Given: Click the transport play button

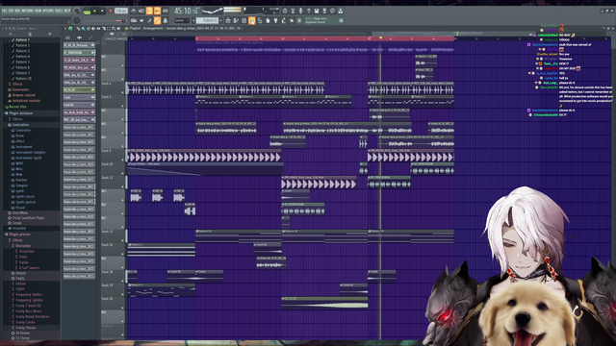Looking at the screenshot, I should coord(94,11).
